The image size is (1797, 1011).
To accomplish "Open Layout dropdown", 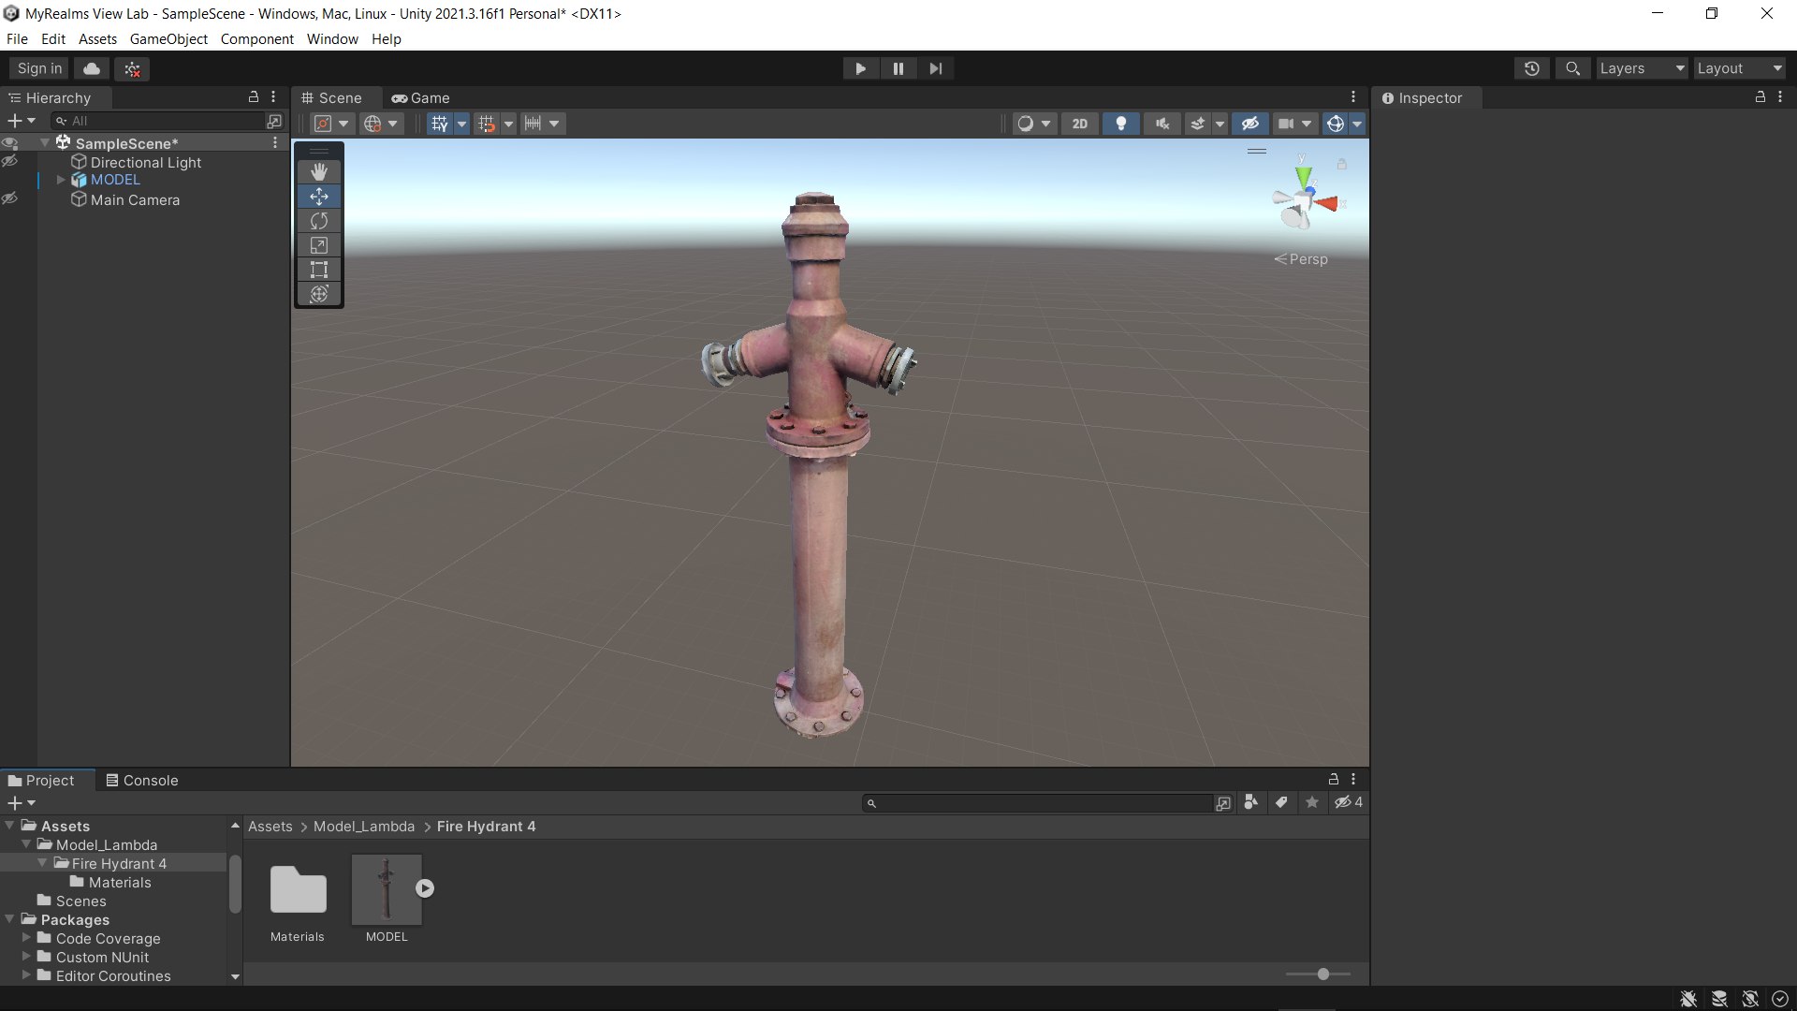I will point(1739,68).
